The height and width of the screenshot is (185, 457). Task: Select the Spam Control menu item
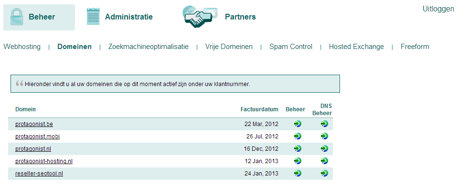[x=291, y=47]
